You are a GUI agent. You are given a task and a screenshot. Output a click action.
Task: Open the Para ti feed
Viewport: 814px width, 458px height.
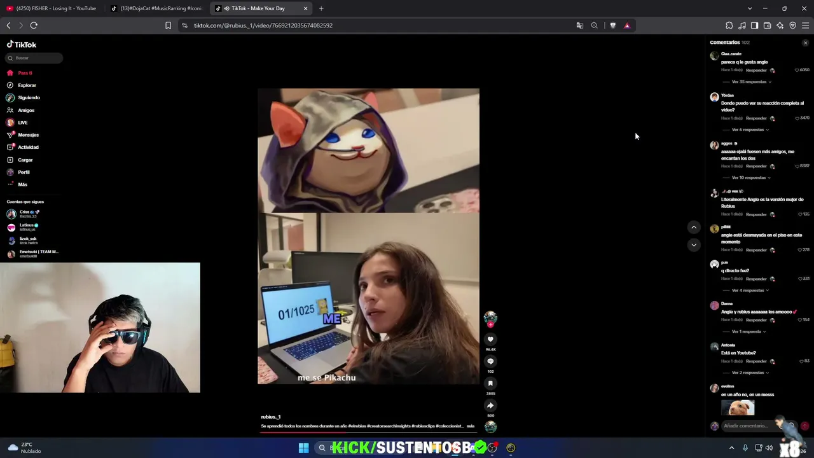click(20, 73)
